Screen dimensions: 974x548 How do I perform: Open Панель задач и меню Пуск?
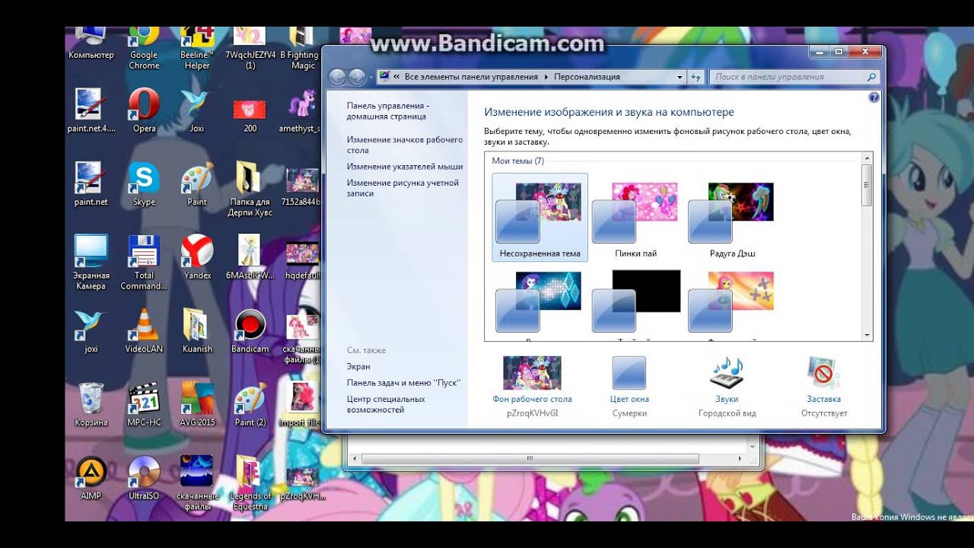[403, 383]
